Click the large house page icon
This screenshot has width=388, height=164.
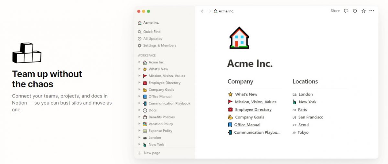tap(239, 38)
